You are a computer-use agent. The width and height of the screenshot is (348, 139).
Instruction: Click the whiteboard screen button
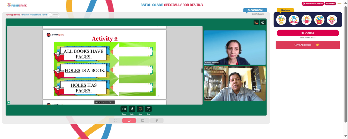click(143, 120)
